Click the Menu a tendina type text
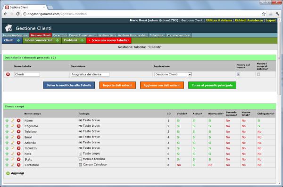This screenshot has width=283, height=187. point(94,159)
